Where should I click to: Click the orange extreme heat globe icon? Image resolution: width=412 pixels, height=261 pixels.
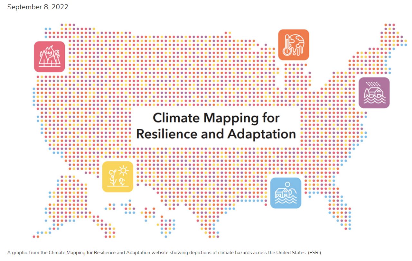[294, 44]
